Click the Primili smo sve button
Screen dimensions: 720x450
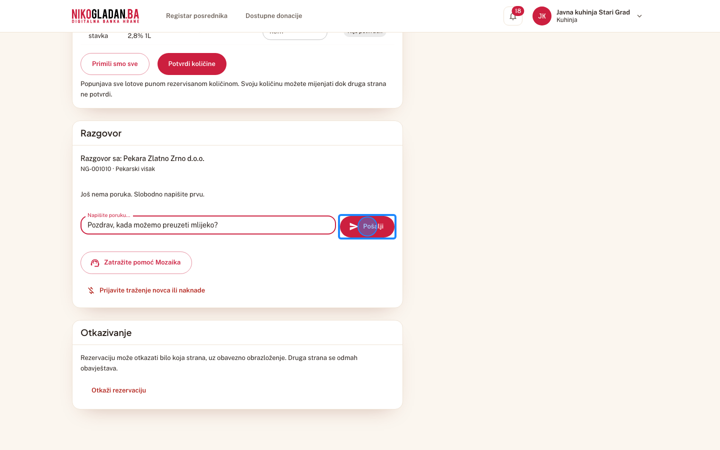(115, 64)
